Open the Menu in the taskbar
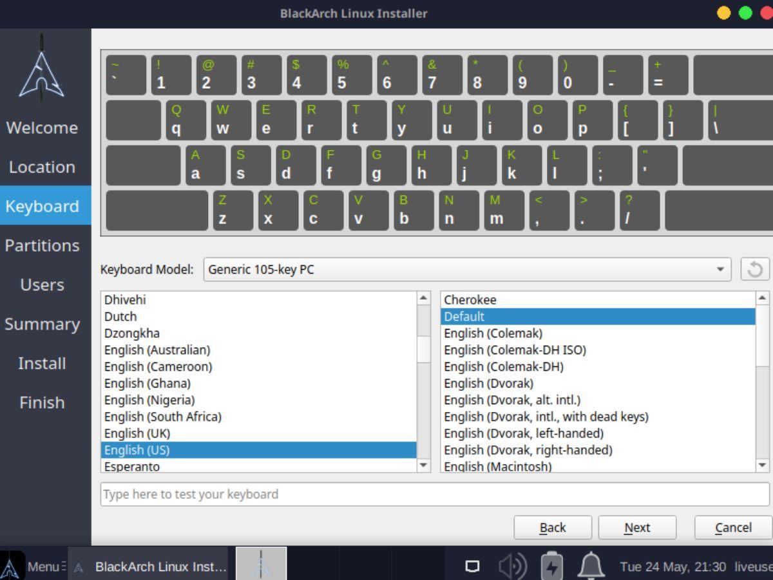This screenshot has height=580, width=773. (x=40, y=566)
